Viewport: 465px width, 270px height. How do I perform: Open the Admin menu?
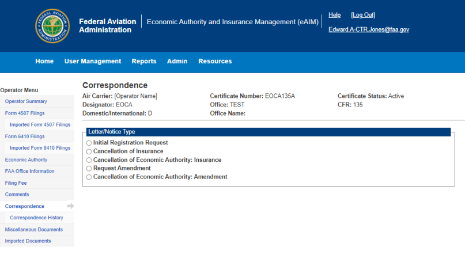[177, 61]
